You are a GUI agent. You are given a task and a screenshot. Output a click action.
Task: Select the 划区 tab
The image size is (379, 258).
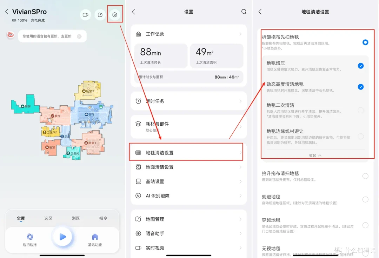click(x=76, y=218)
